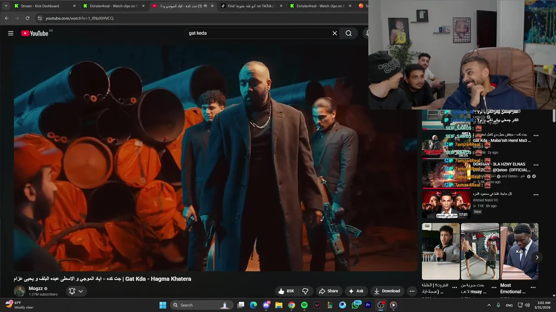Show hidden system tray icons chevron
556x312 pixels.
(489, 305)
